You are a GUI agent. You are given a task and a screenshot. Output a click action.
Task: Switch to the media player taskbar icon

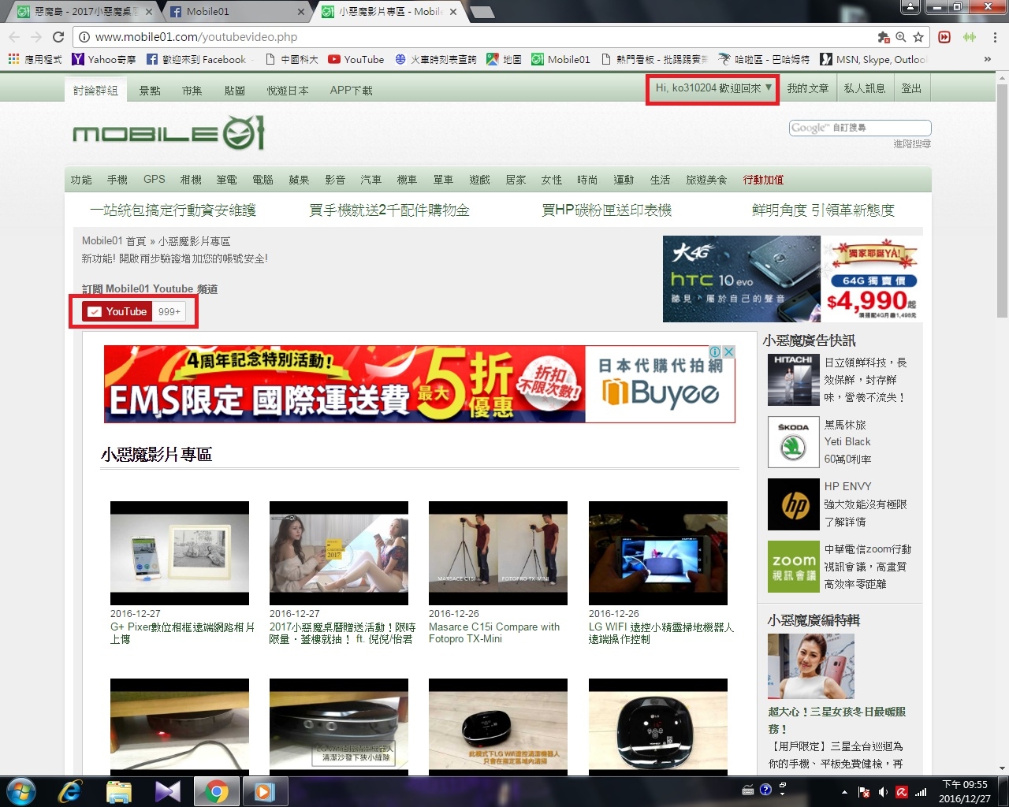(264, 791)
